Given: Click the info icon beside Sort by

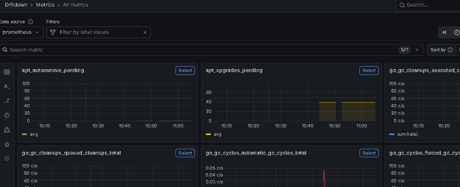Looking at the screenshot, I should [x=450, y=50].
